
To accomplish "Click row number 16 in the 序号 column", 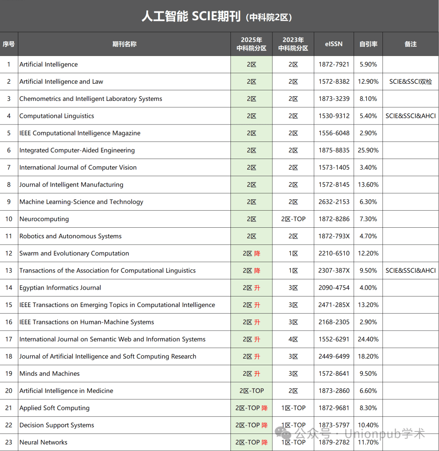I will pos(9,322).
